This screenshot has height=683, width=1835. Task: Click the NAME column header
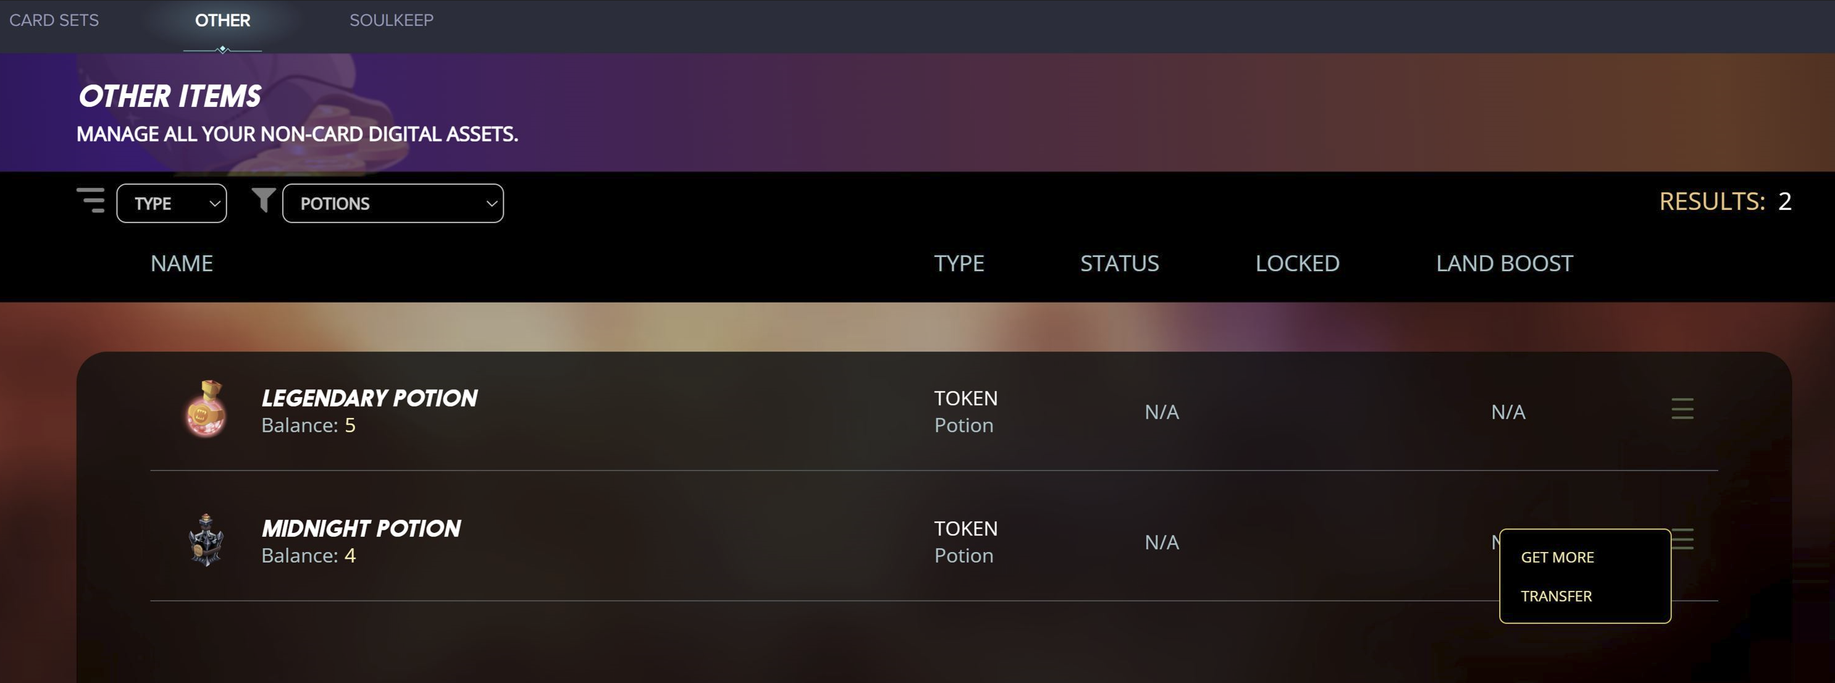[182, 264]
